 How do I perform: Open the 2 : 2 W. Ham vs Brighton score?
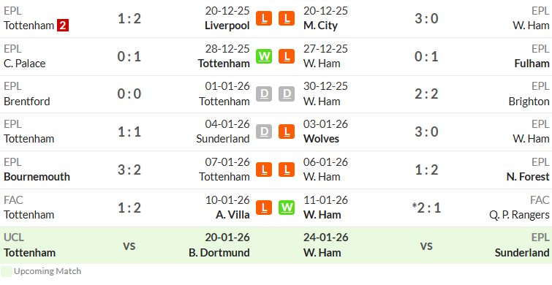point(426,94)
